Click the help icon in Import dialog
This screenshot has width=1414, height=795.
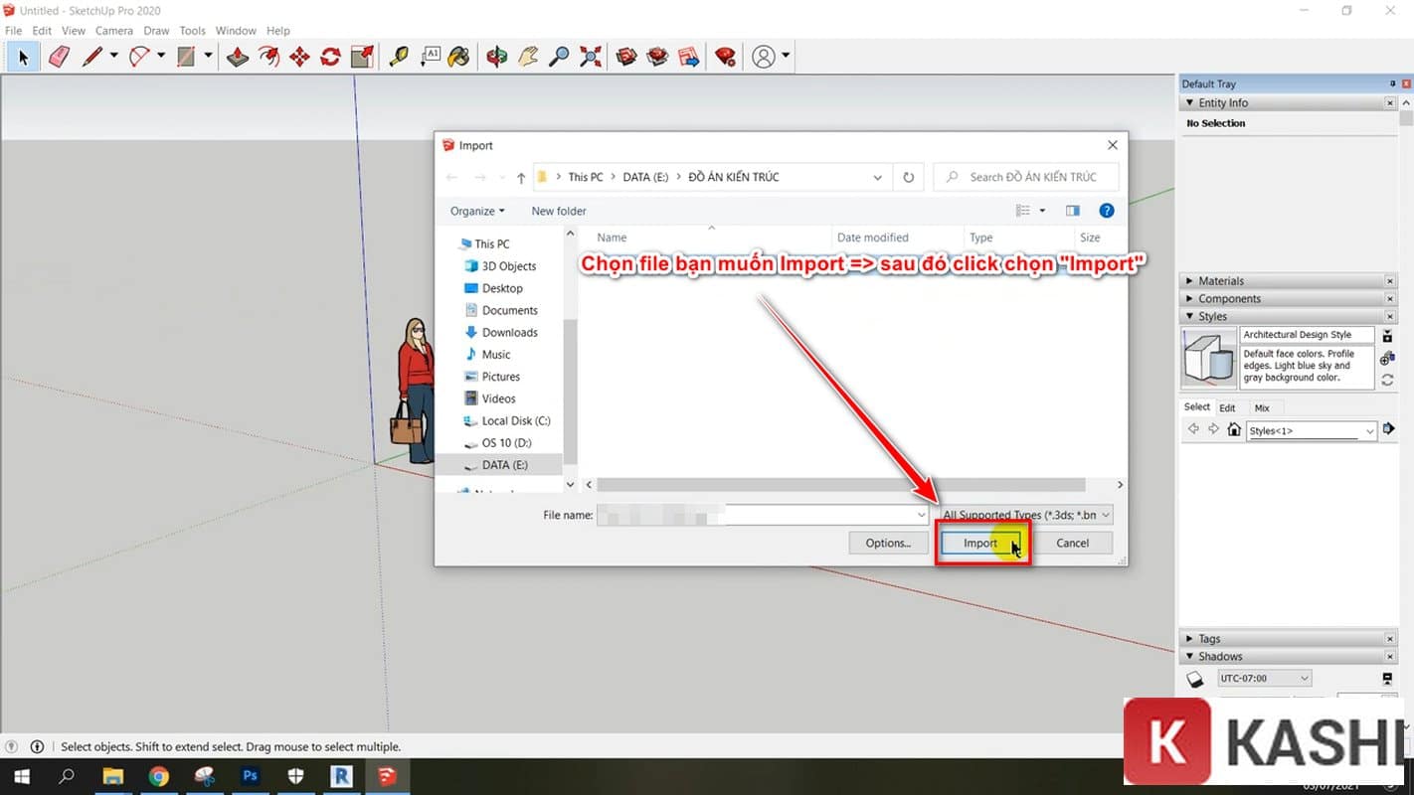click(1106, 211)
